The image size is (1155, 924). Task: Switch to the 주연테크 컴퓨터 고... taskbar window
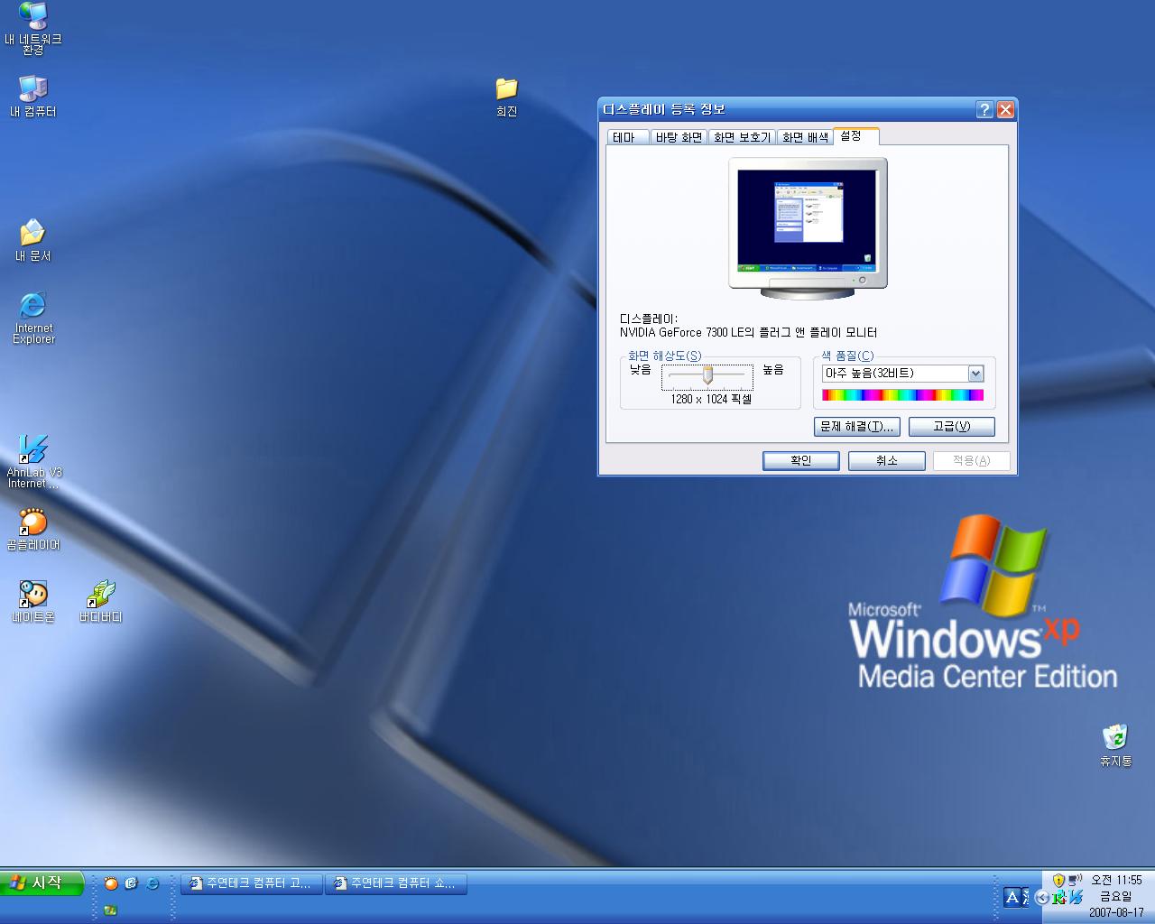(252, 883)
